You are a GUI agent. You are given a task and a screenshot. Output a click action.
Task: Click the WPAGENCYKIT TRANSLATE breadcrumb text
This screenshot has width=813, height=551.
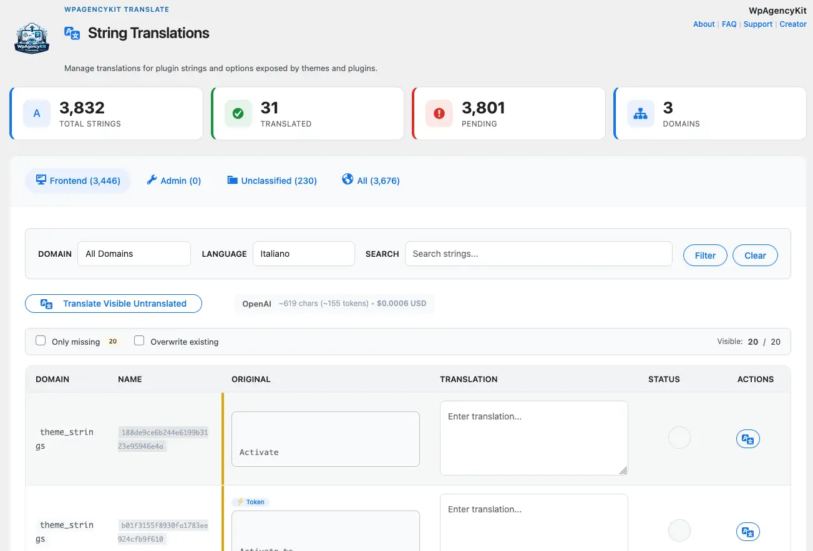click(117, 9)
